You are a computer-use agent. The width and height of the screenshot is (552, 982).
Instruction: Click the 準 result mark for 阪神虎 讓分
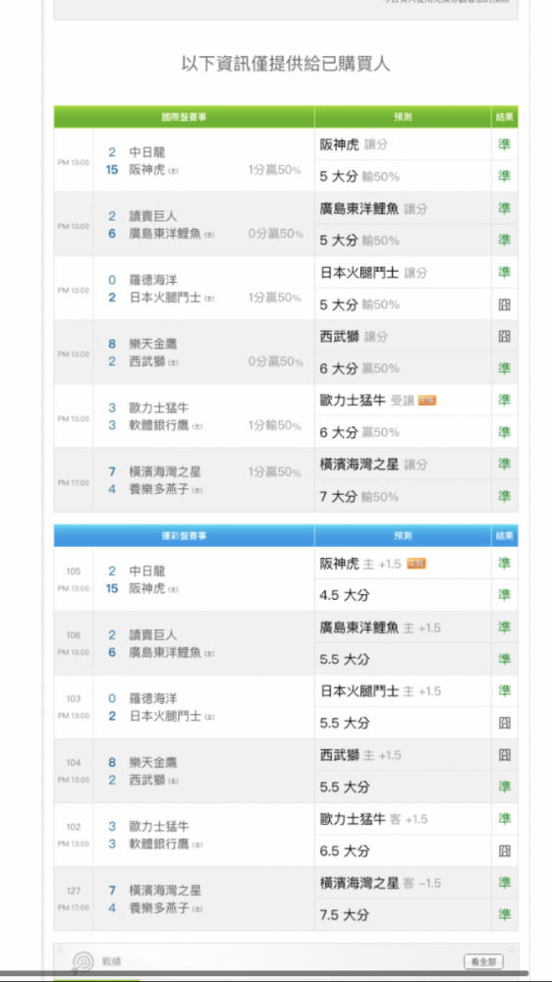point(505,144)
